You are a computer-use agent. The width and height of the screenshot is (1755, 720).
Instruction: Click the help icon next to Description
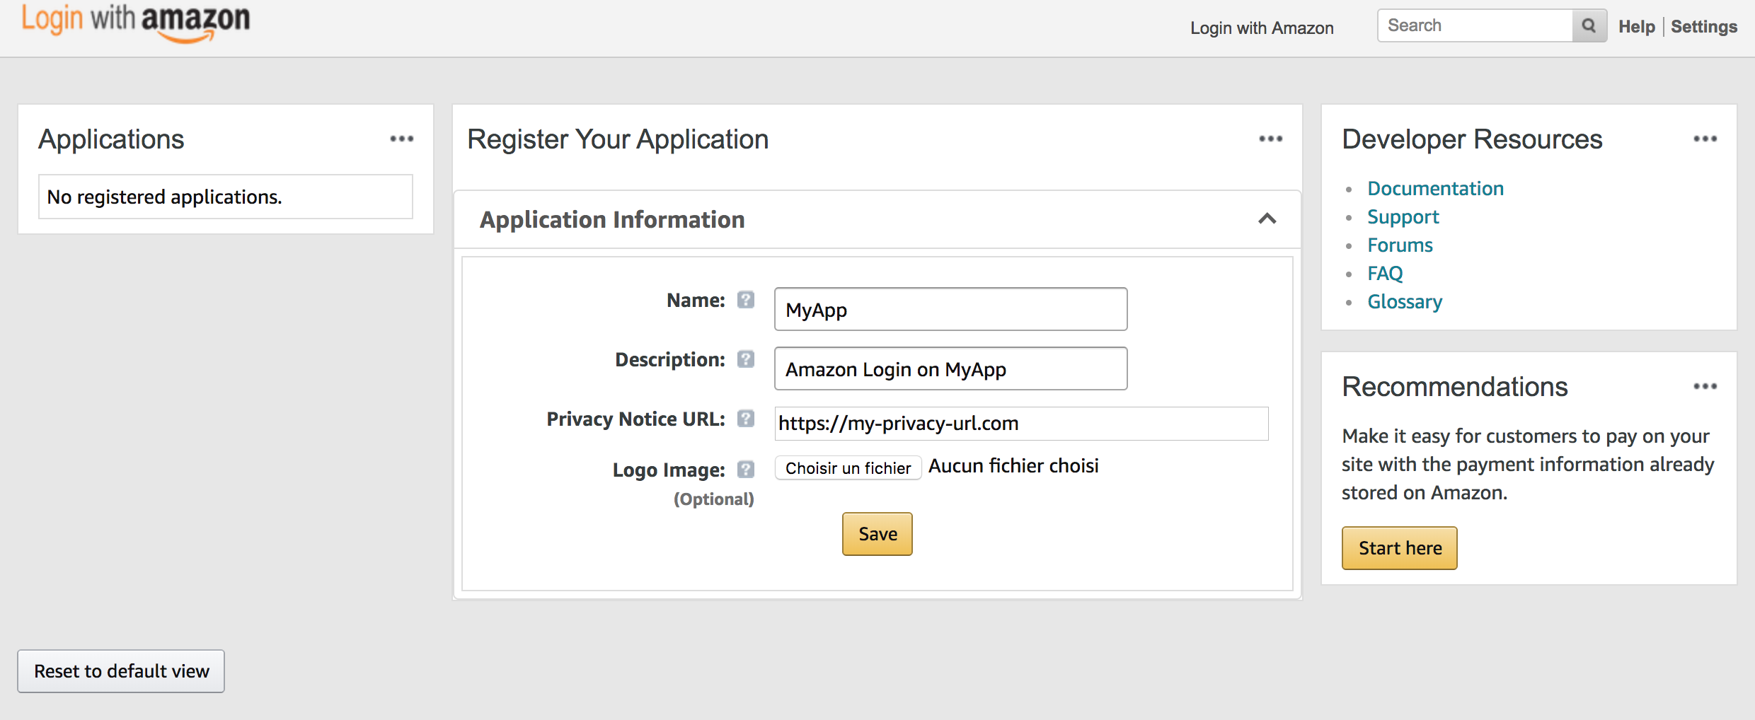[x=746, y=359]
